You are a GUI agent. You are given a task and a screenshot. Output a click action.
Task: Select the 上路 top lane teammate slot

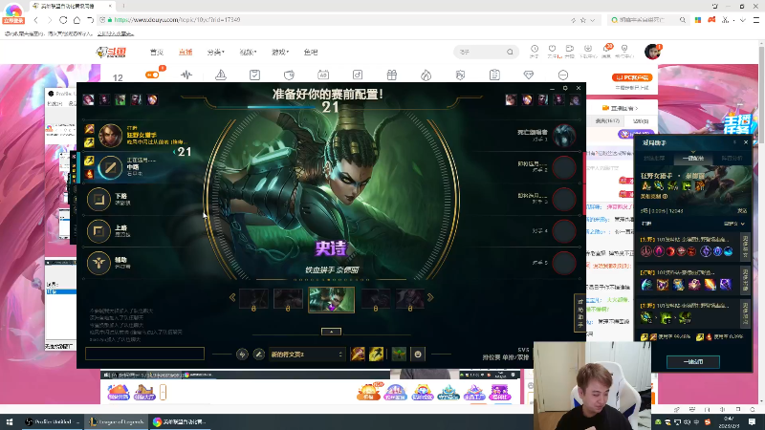coord(142,231)
